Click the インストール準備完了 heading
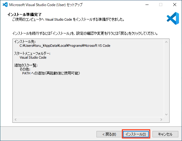Screen dimensions: 182x141 click(24, 15)
